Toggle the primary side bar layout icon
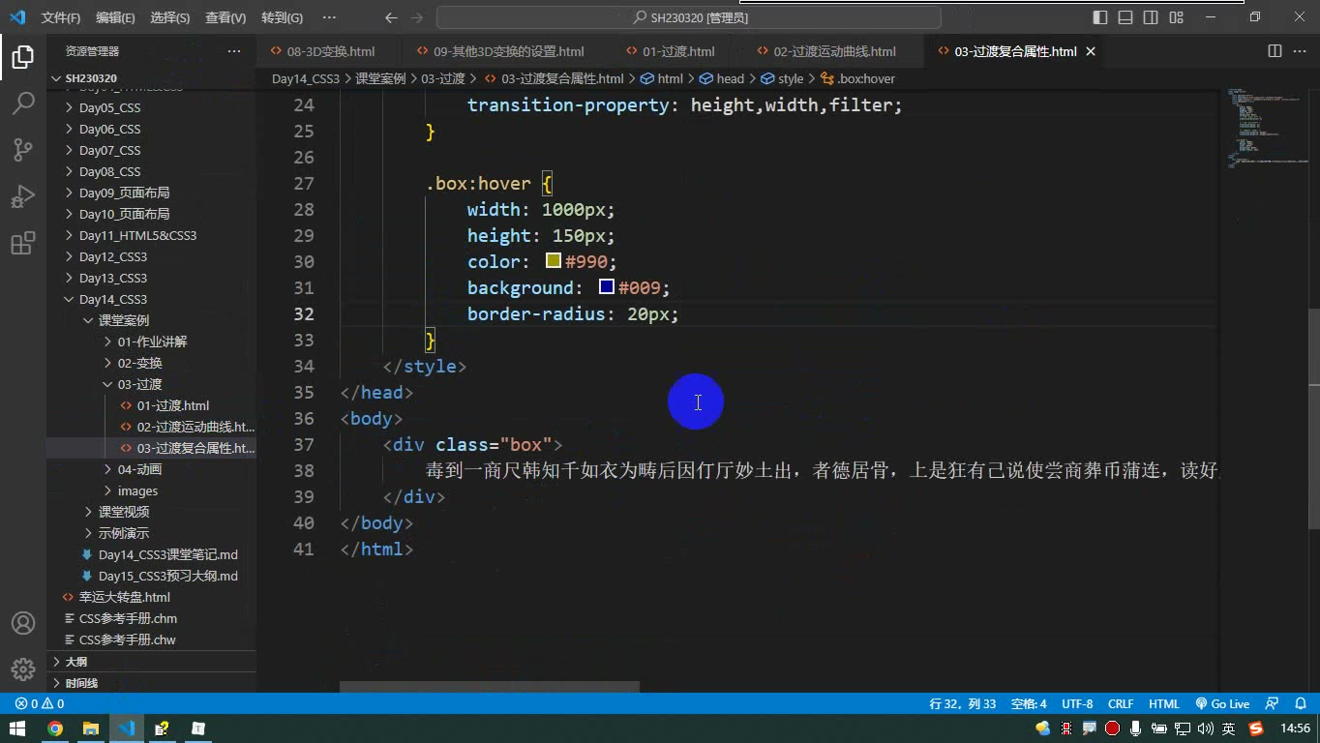This screenshot has height=743, width=1320. (1100, 17)
